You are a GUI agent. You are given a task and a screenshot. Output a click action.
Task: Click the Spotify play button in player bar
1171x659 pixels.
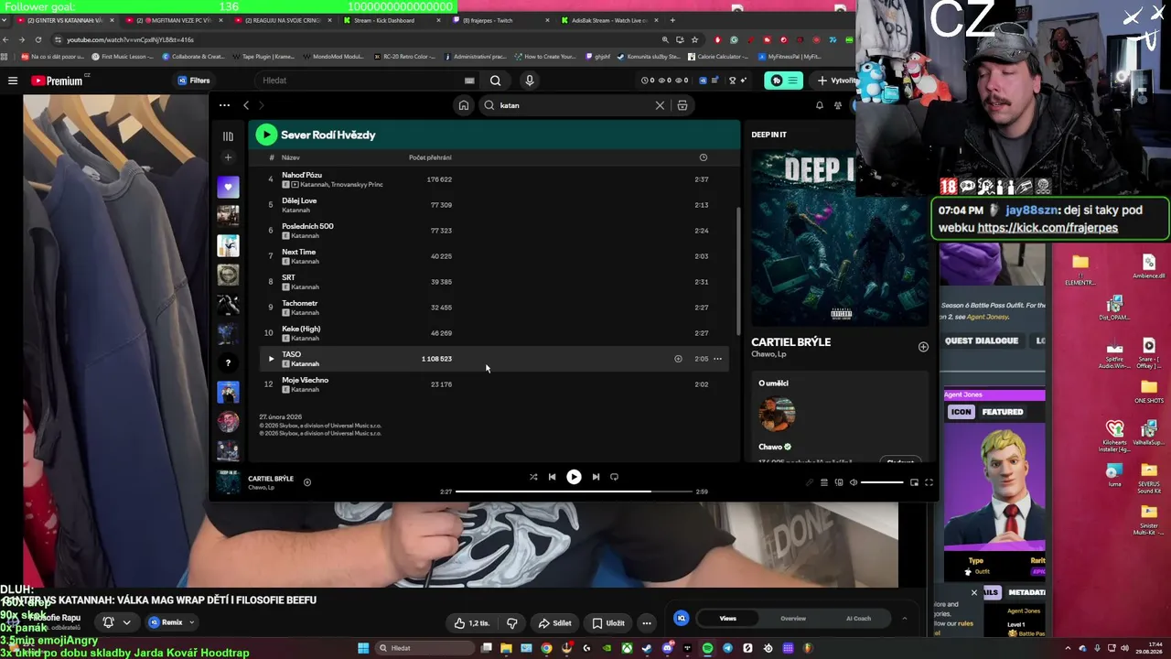click(x=574, y=477)
